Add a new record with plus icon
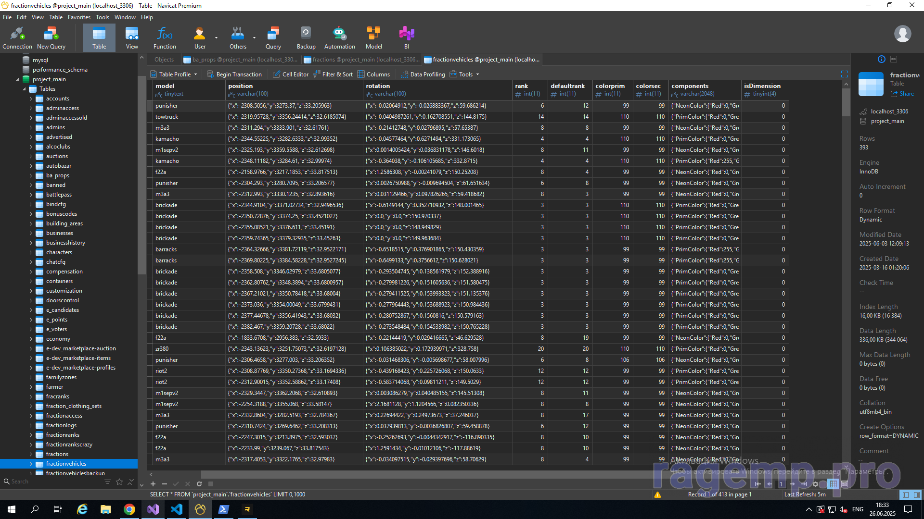Image resolution: width=924 pixels, height=519 pixels. click(153, 484)
